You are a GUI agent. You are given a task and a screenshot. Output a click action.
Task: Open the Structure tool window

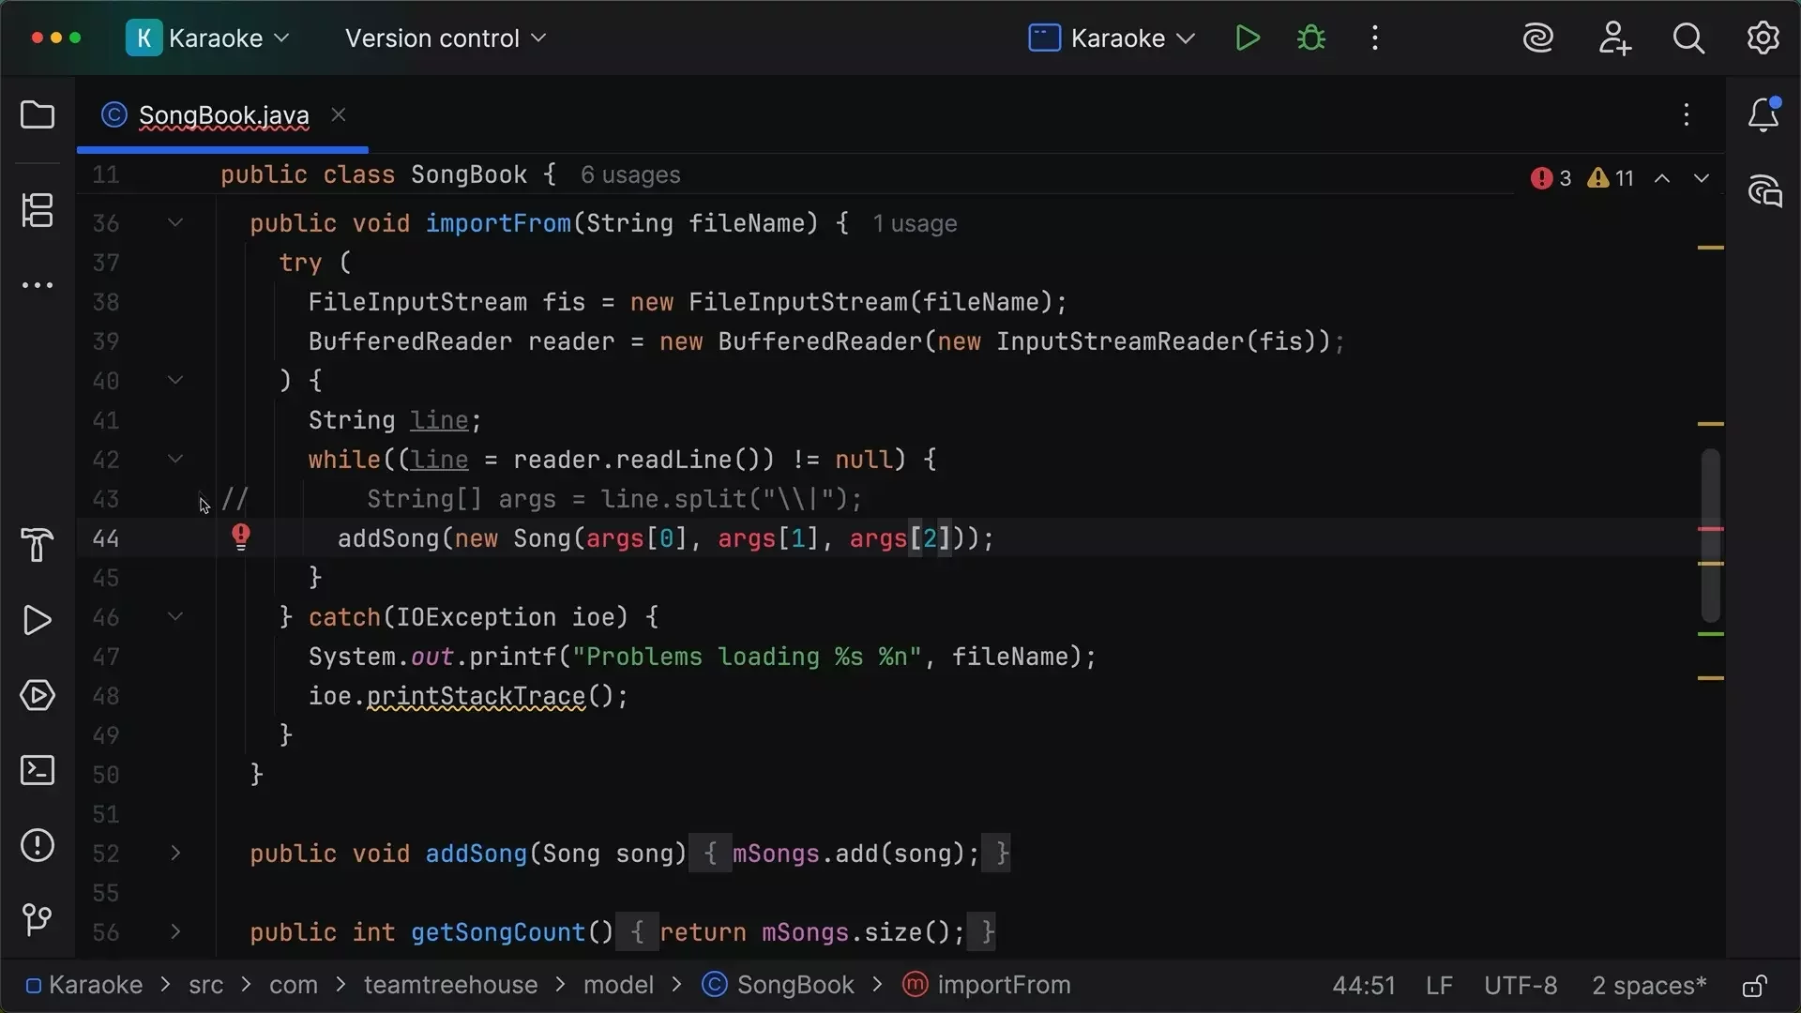(37, 211)
